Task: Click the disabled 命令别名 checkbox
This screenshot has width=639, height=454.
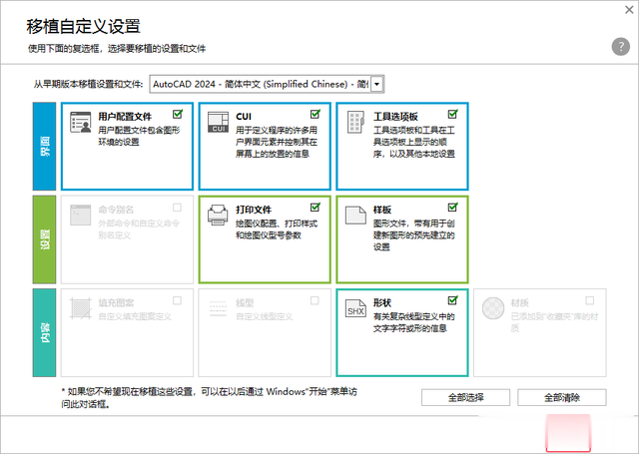Action: [x=177, y=208]
